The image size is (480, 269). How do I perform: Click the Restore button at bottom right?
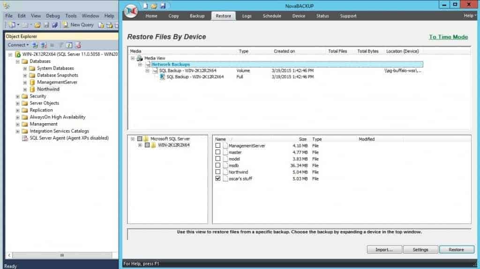457,250
